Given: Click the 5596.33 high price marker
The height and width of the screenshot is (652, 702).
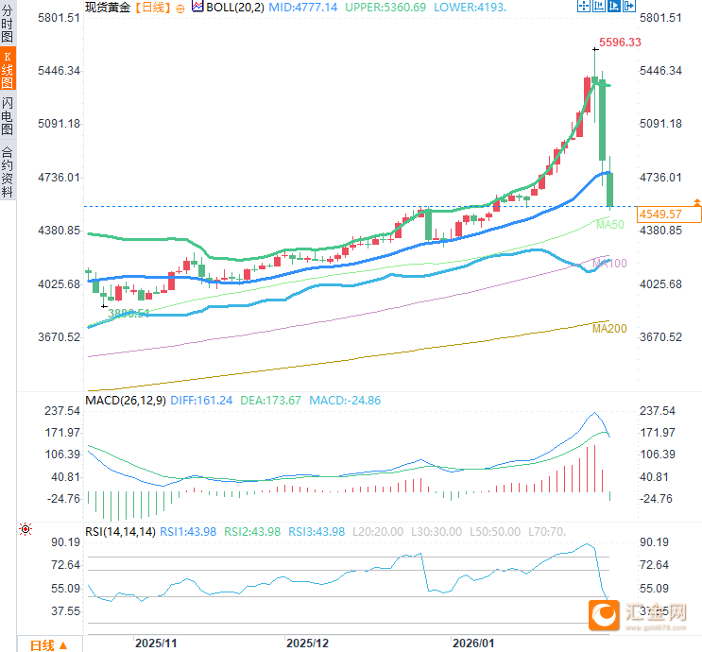Looking at the screenshot, I should 620,43.
